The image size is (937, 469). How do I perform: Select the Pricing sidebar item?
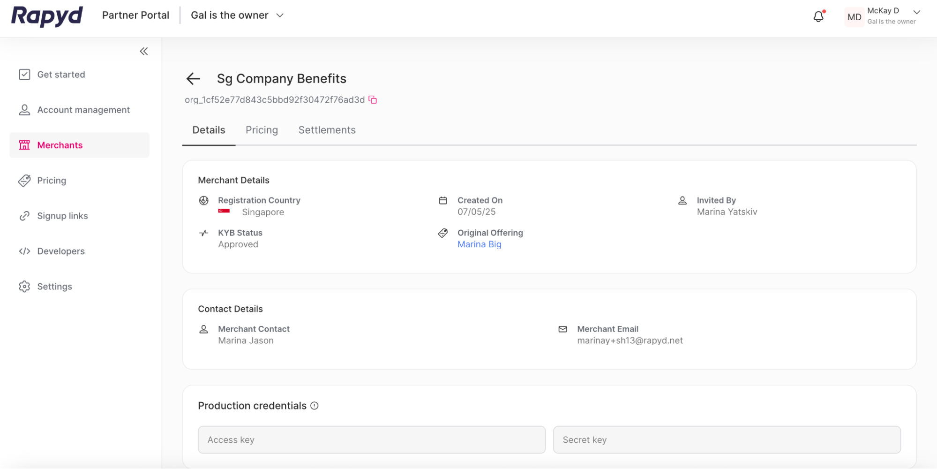coord(52,181)
